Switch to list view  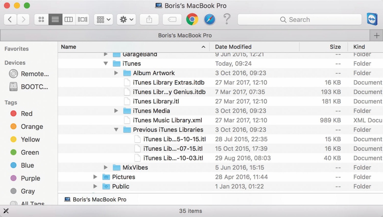pos(55,19)
